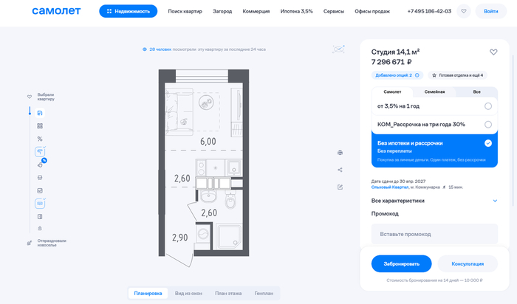Click the share icon beside the floor plan
Viewport: 517px width, 304px height.
(x=340, y=170)
